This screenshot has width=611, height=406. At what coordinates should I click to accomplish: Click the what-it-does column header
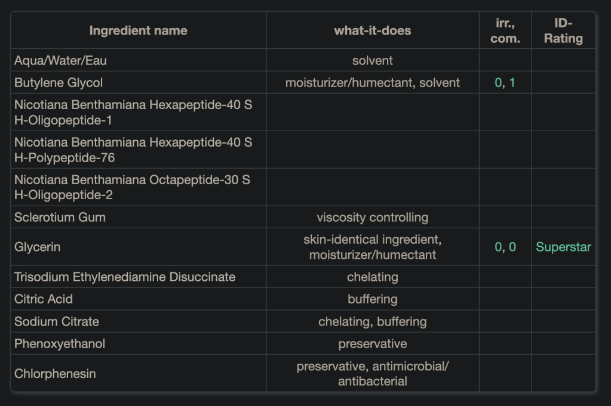[372, 30]
